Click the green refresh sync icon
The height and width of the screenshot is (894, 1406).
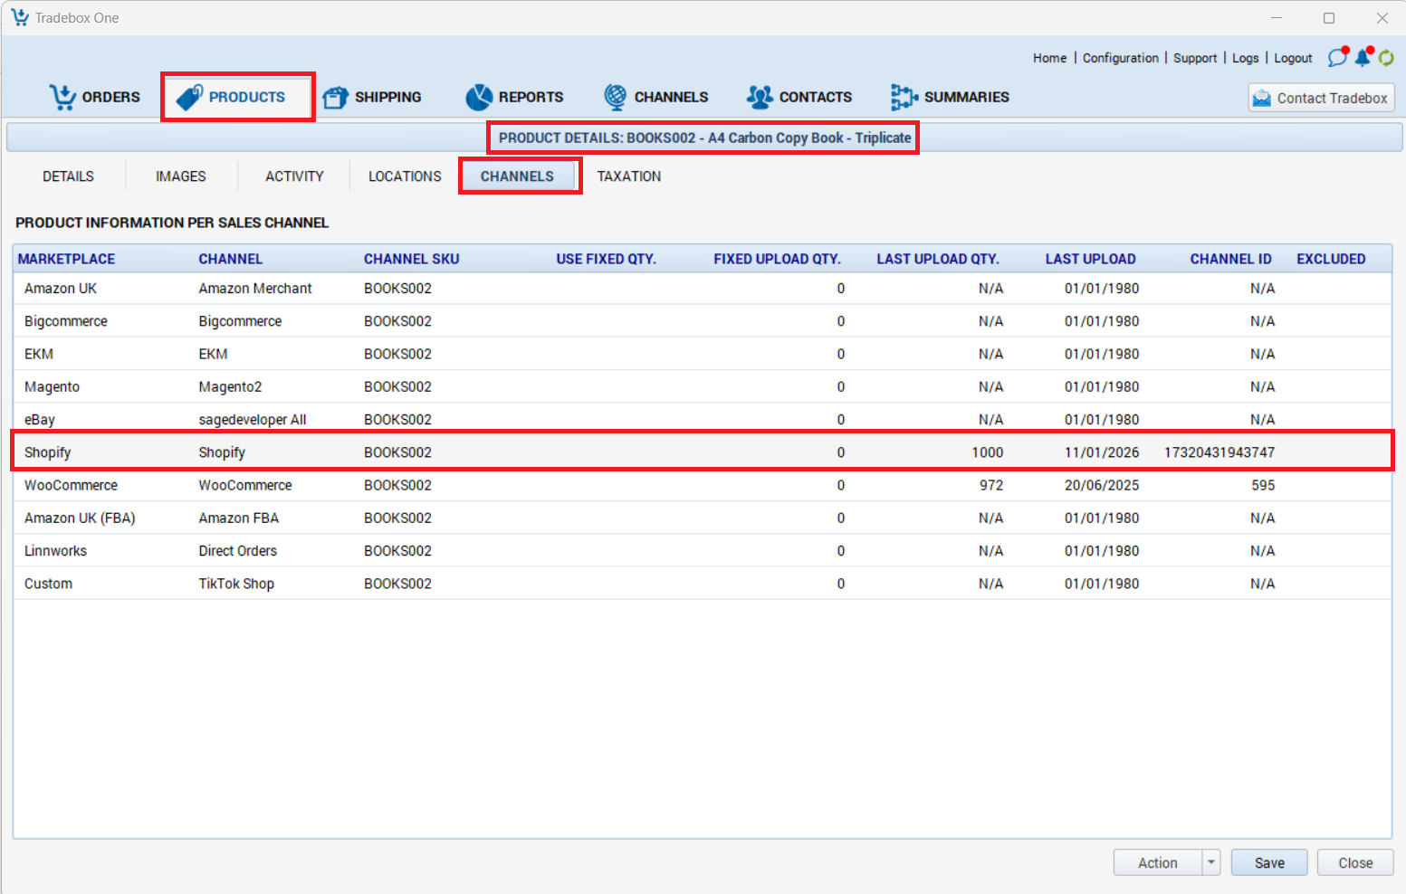click(1386, 58)
